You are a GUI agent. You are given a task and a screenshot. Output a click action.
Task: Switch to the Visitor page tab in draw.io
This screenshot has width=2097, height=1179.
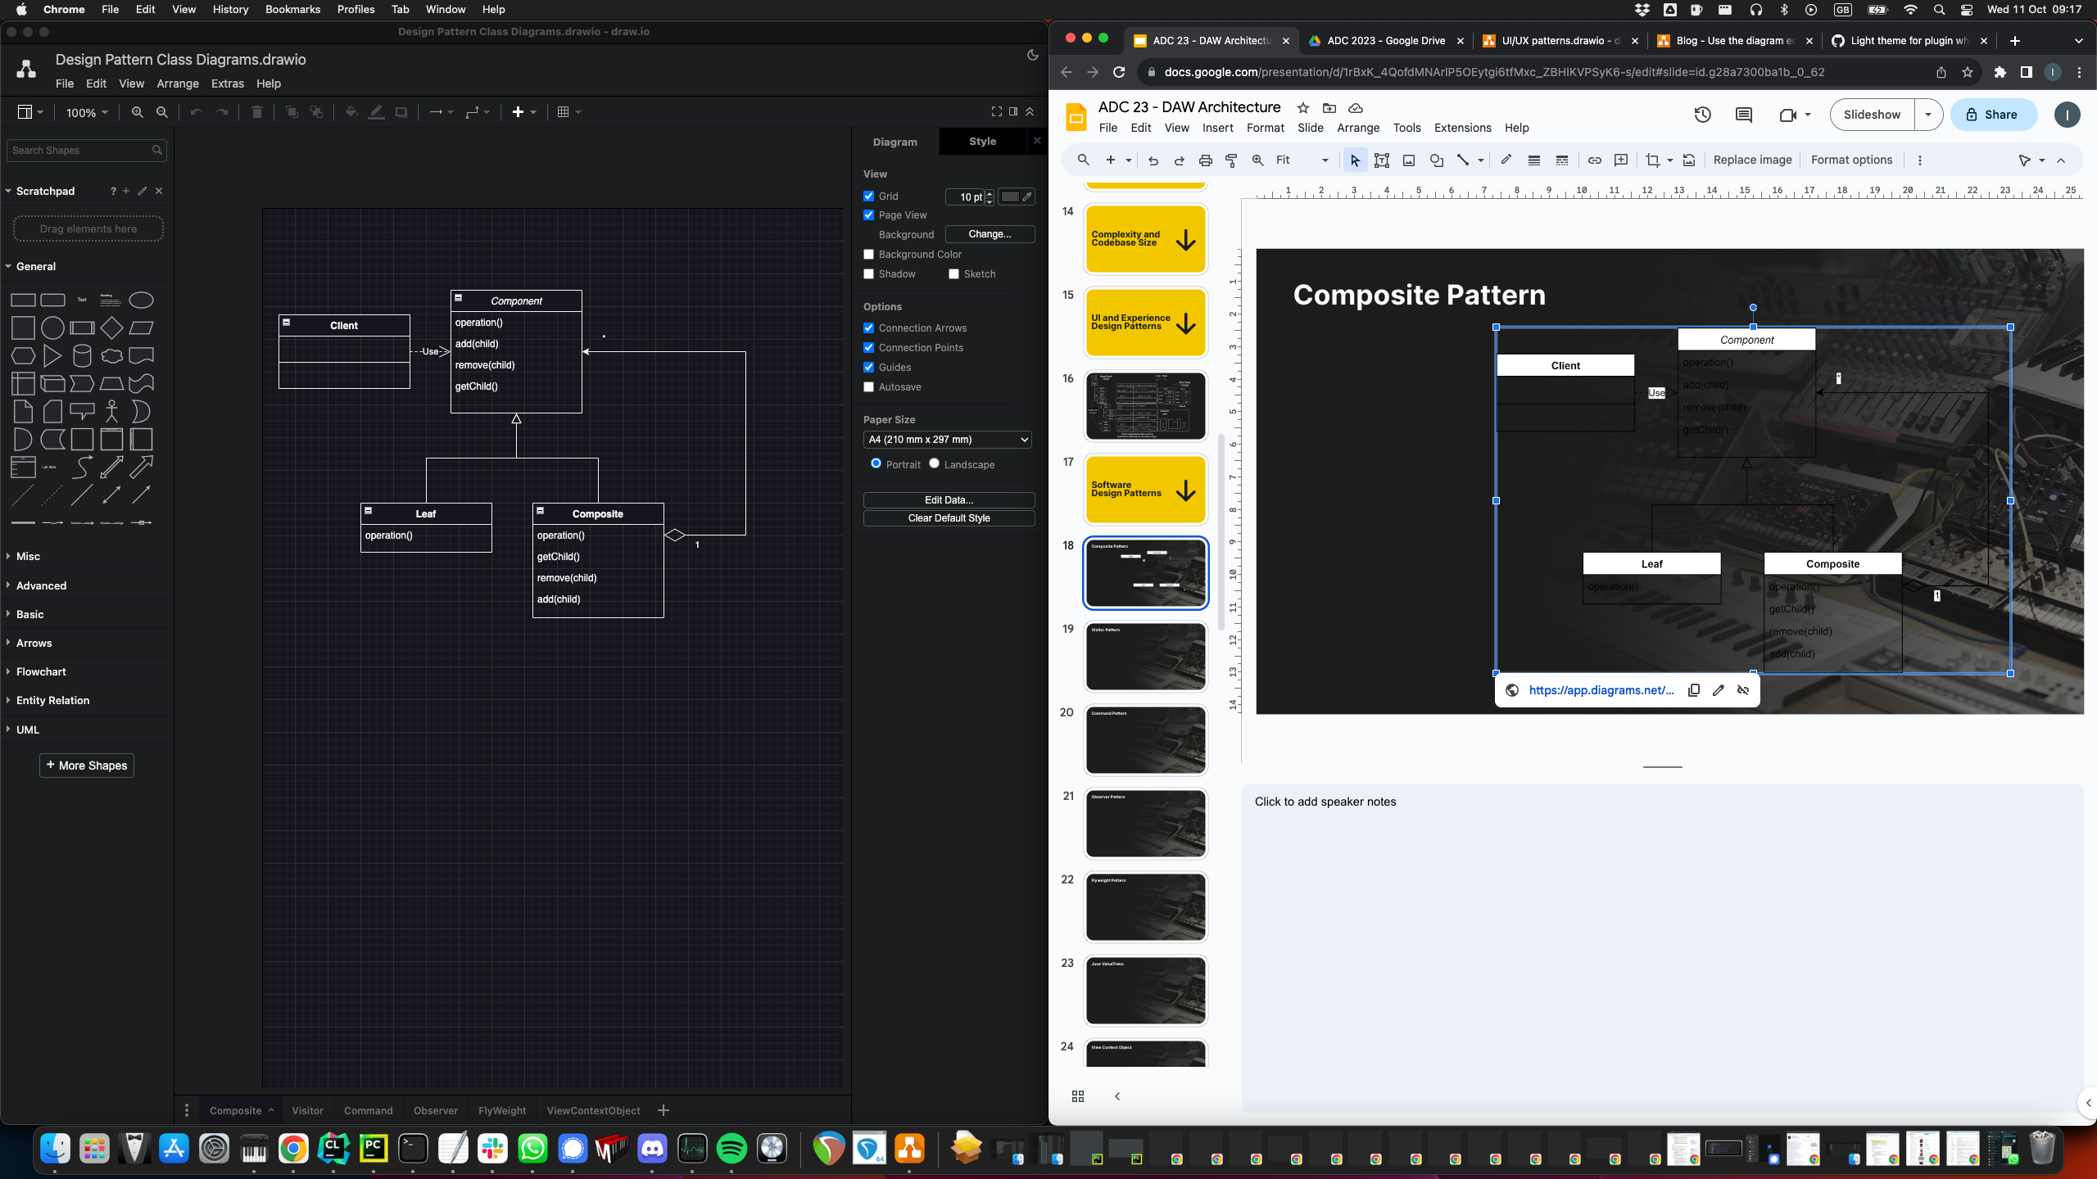pyautogui.click(x=307, y=1110)
